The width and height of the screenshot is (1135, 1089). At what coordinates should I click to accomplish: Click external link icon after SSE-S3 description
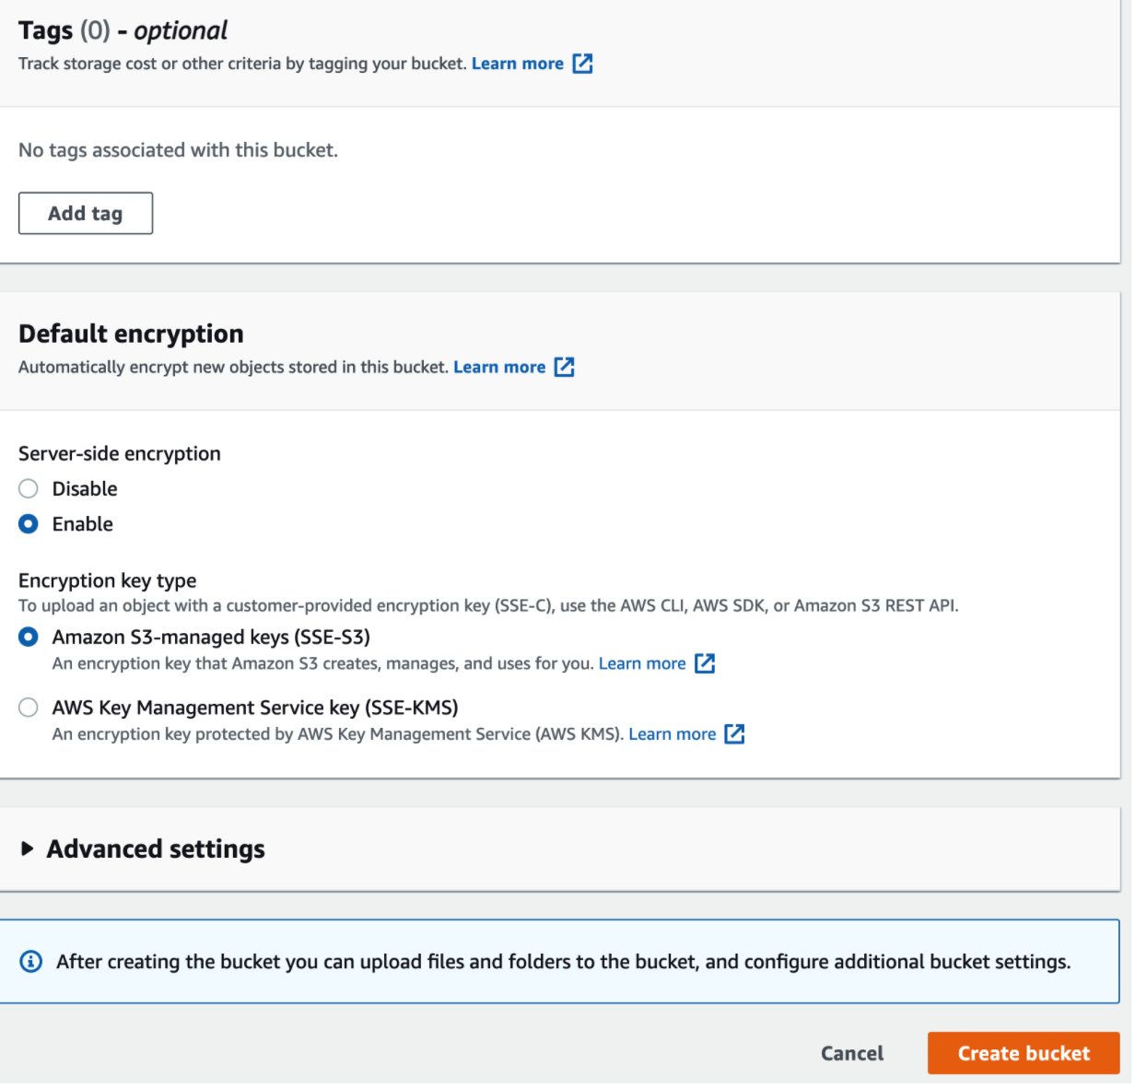(x=705, y=663)
